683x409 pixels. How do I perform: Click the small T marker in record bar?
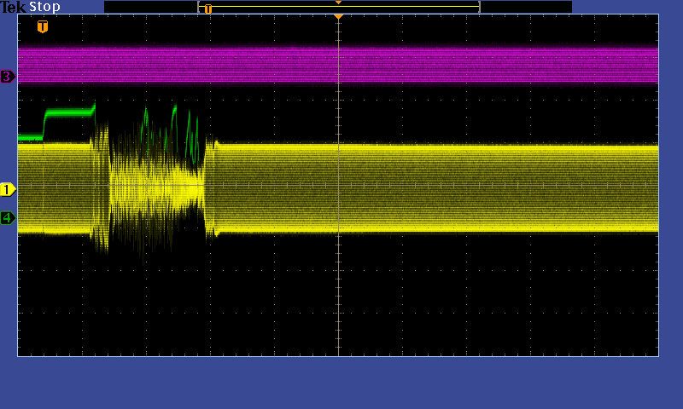click(207, 9)
